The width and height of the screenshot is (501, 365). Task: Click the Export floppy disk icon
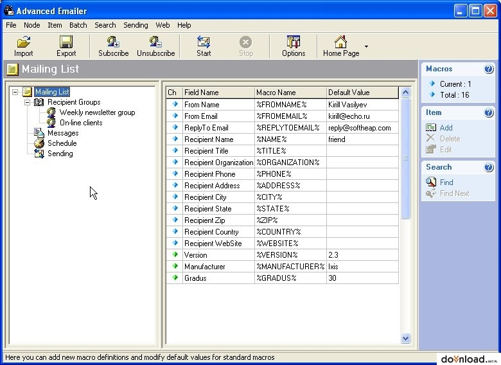66,42
